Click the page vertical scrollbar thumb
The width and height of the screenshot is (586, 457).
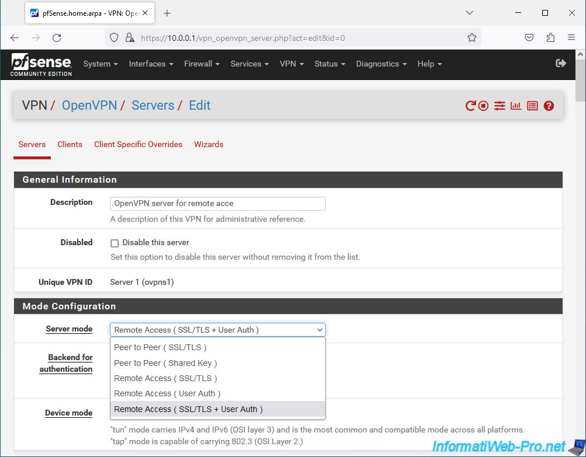(580, 79)
